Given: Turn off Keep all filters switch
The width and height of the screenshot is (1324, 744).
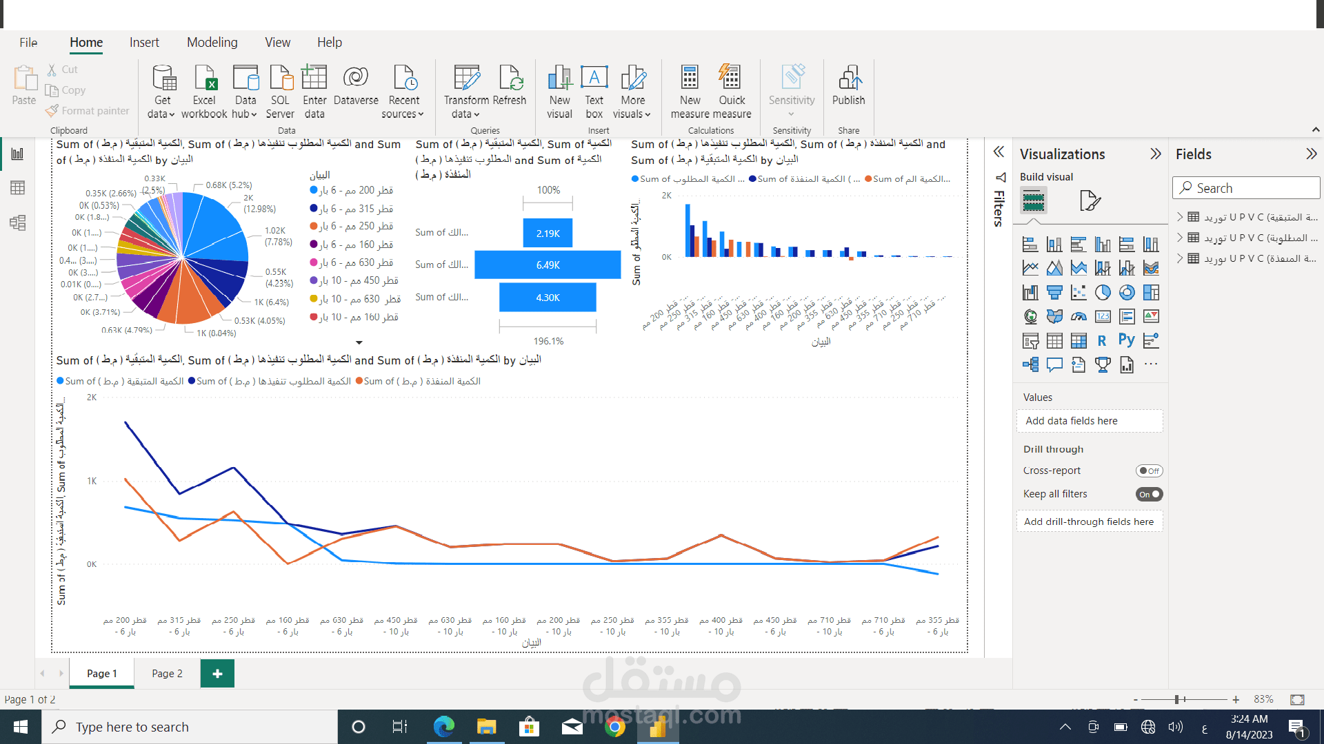Looking at the screenshot, I should [1149, 495].
